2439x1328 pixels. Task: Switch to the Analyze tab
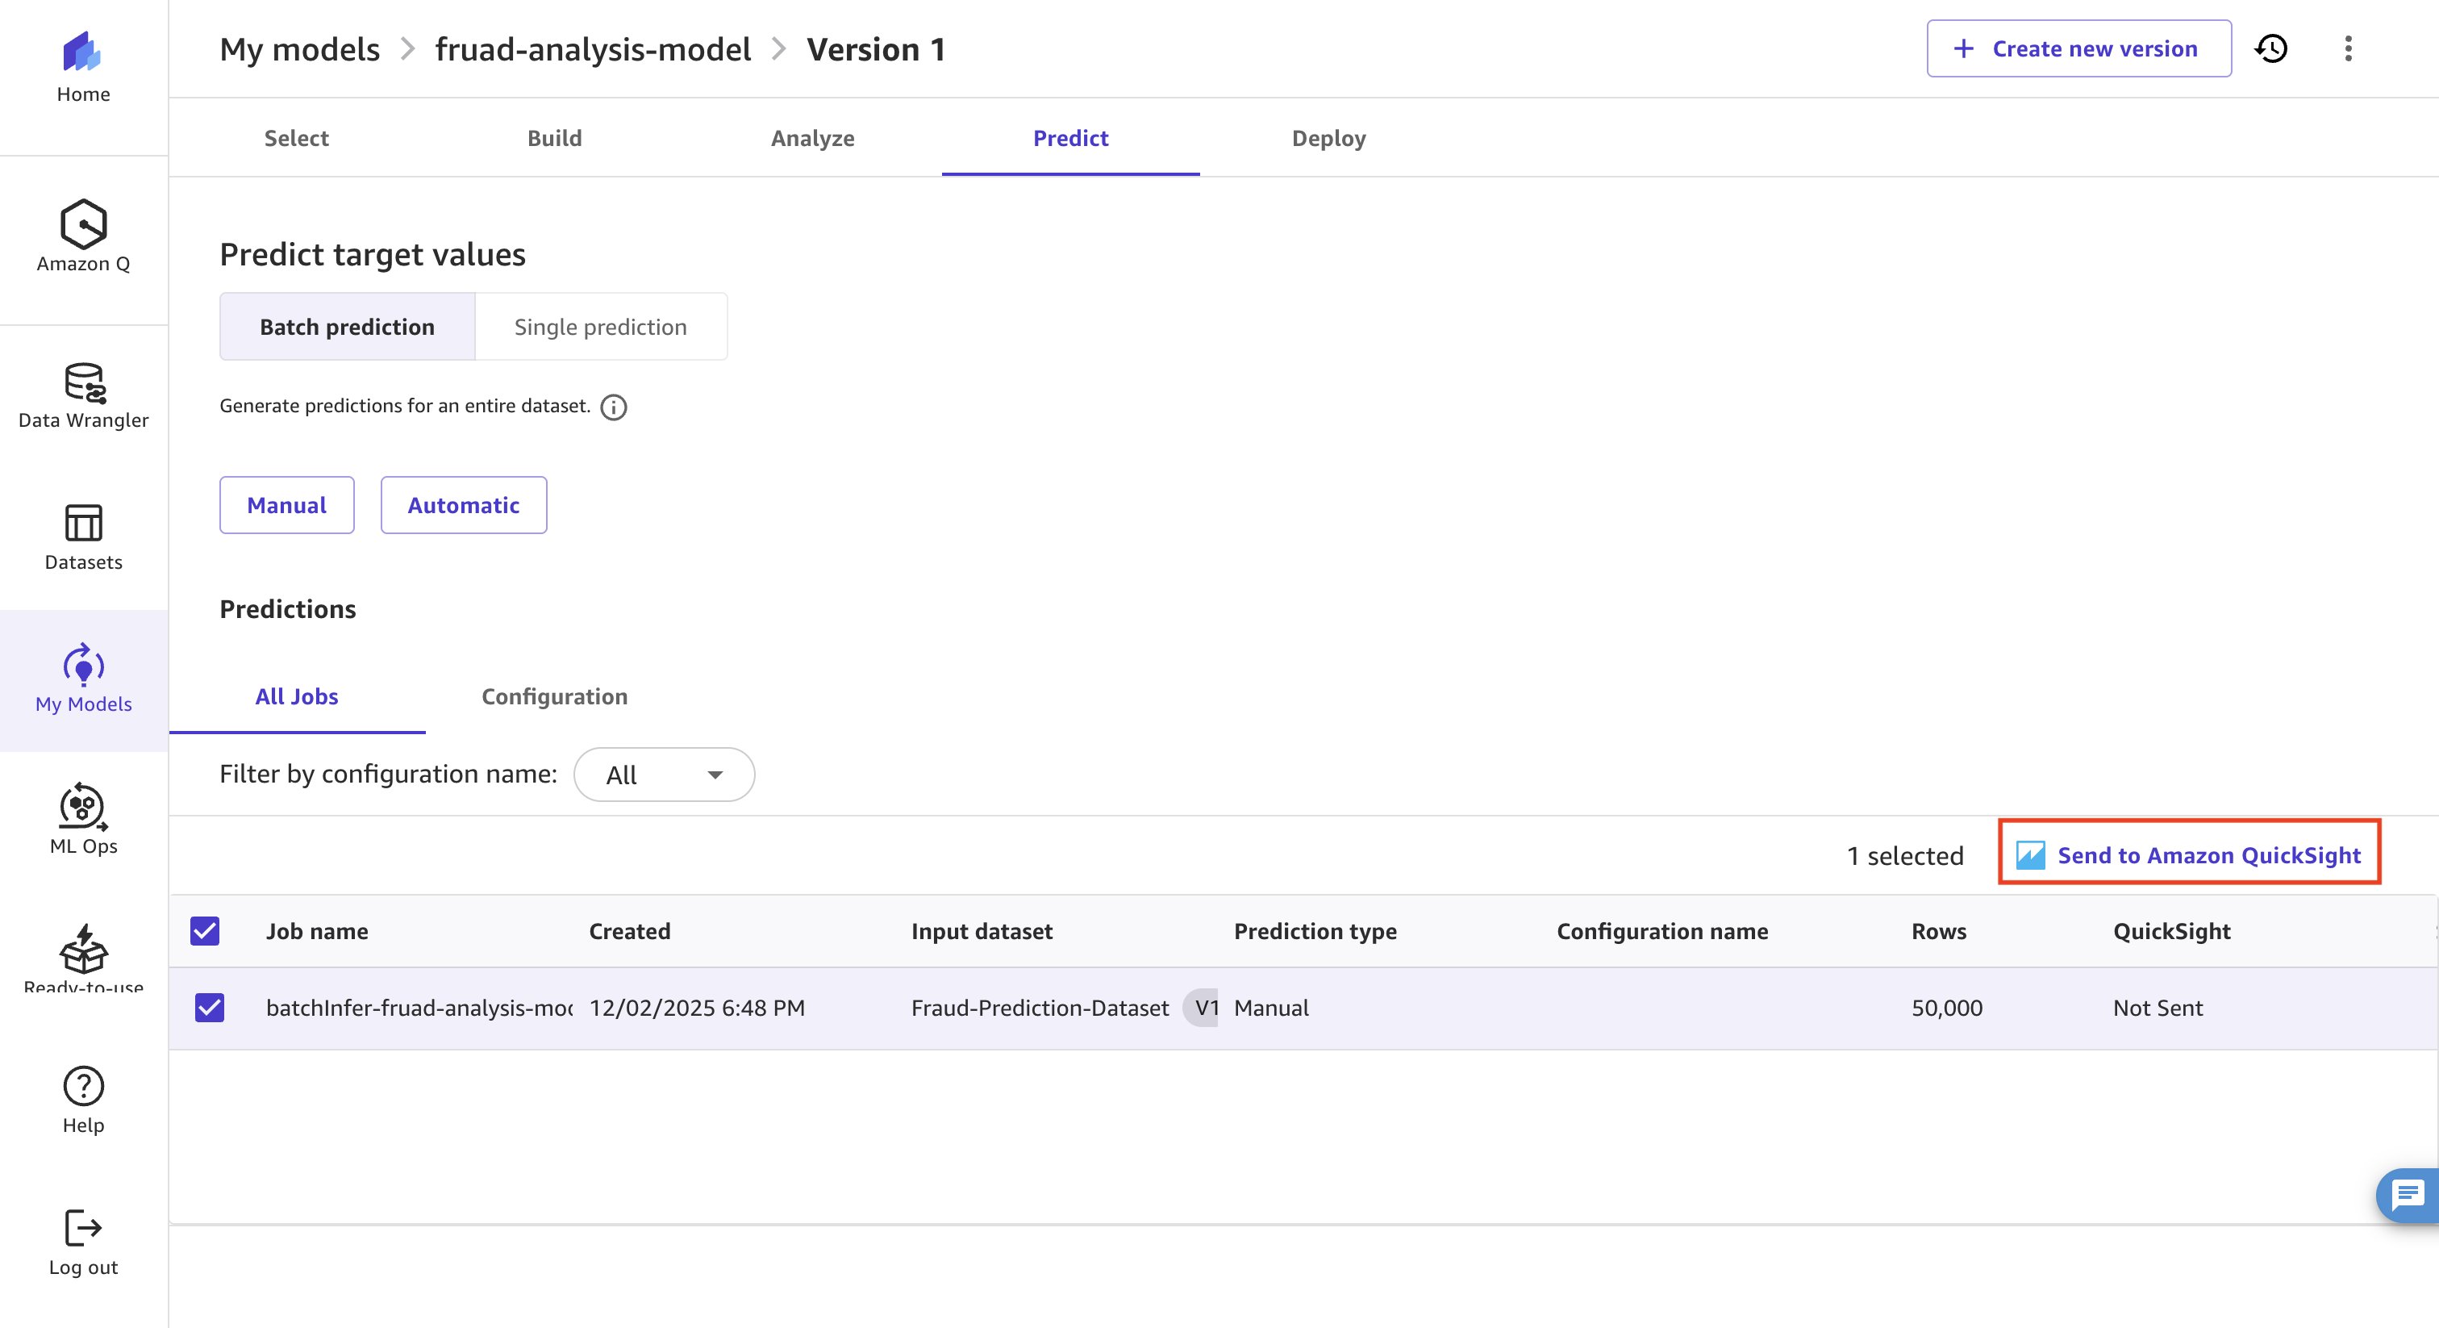tap(812, 138)
